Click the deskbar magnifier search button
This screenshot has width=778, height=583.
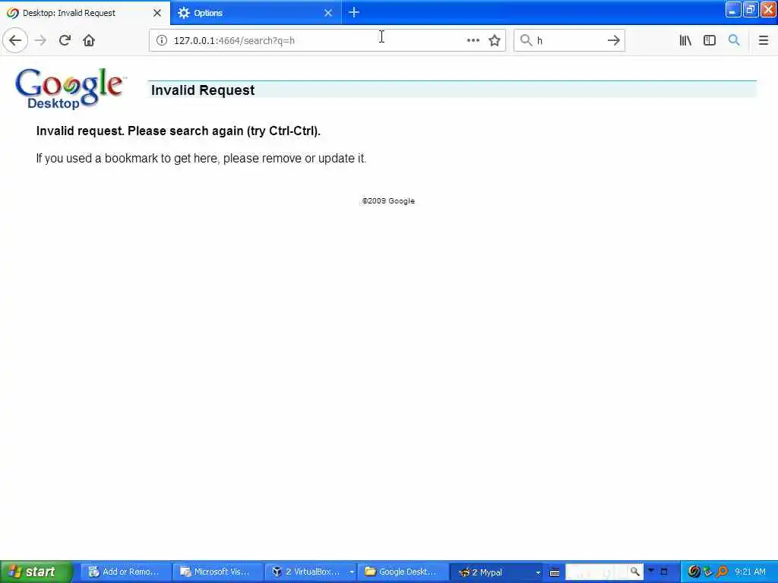[635, 572]
